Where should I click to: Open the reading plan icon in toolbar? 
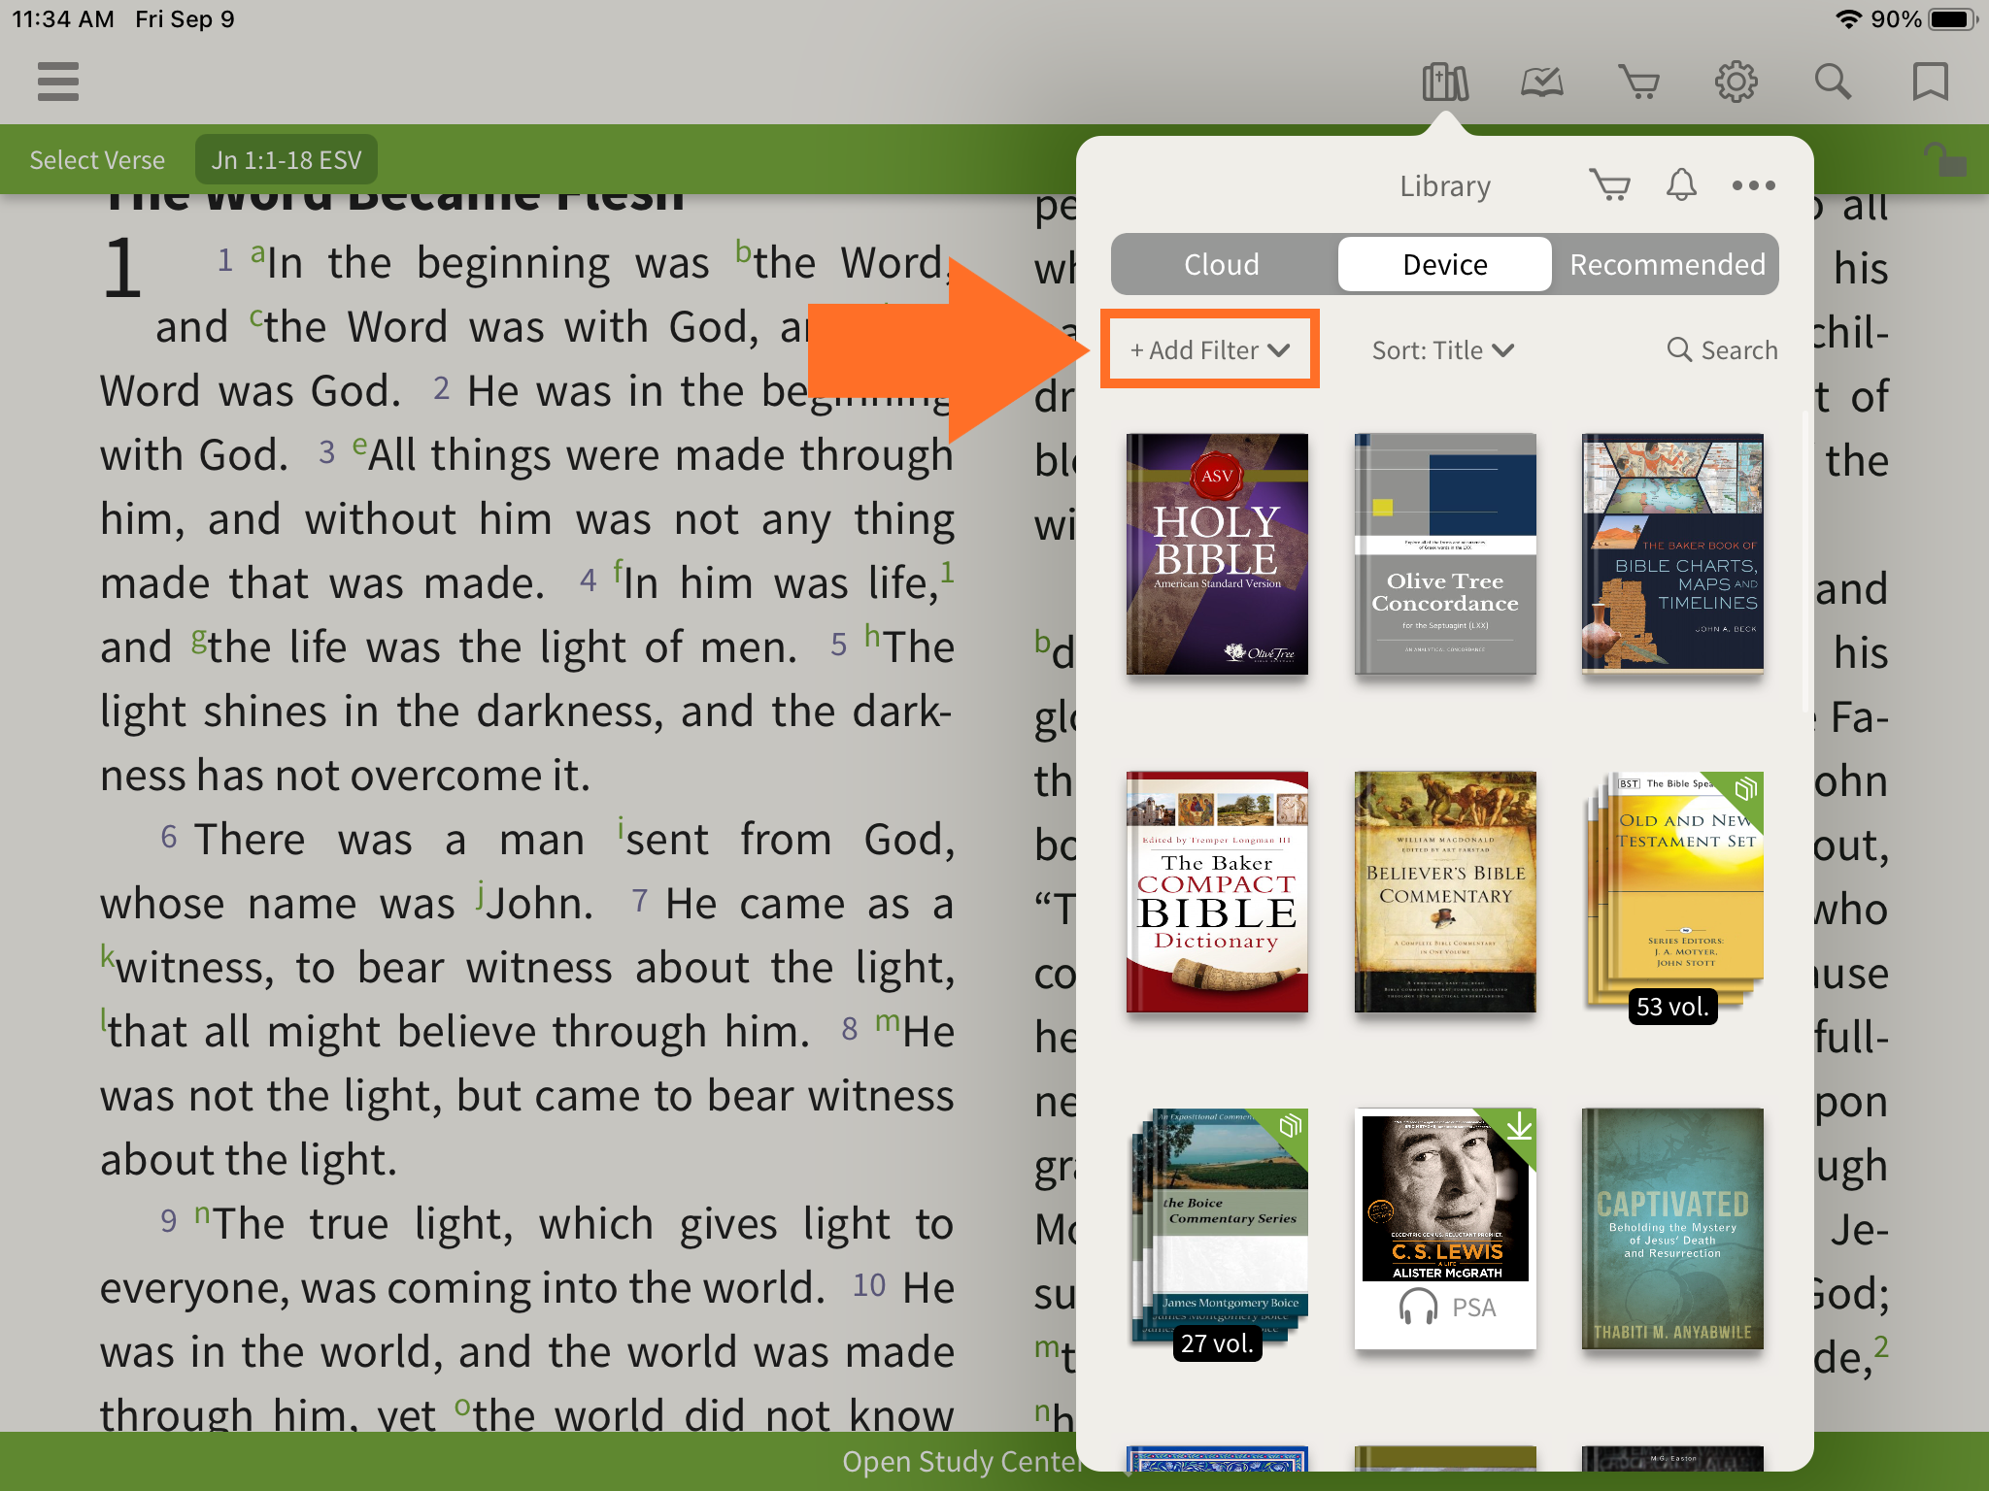tap(1542, 82)
